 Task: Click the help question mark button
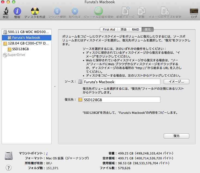pyautogui.click(x=8, y=168)
